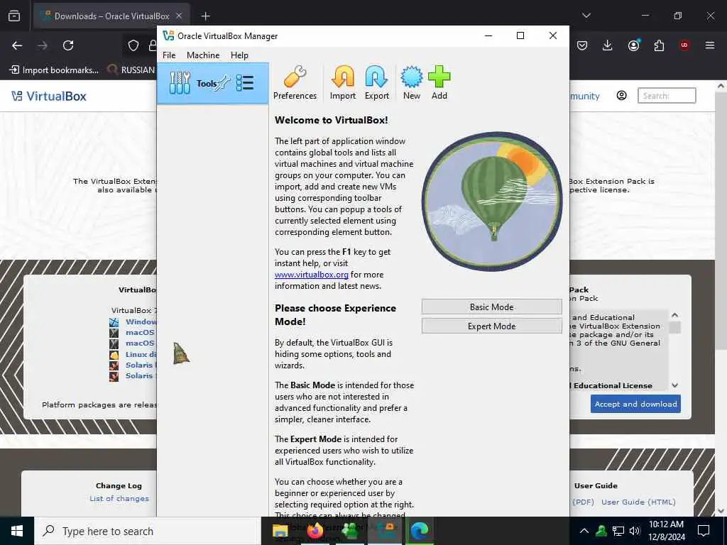Click the Firefox shield tracking protection icon

(133, 45)
